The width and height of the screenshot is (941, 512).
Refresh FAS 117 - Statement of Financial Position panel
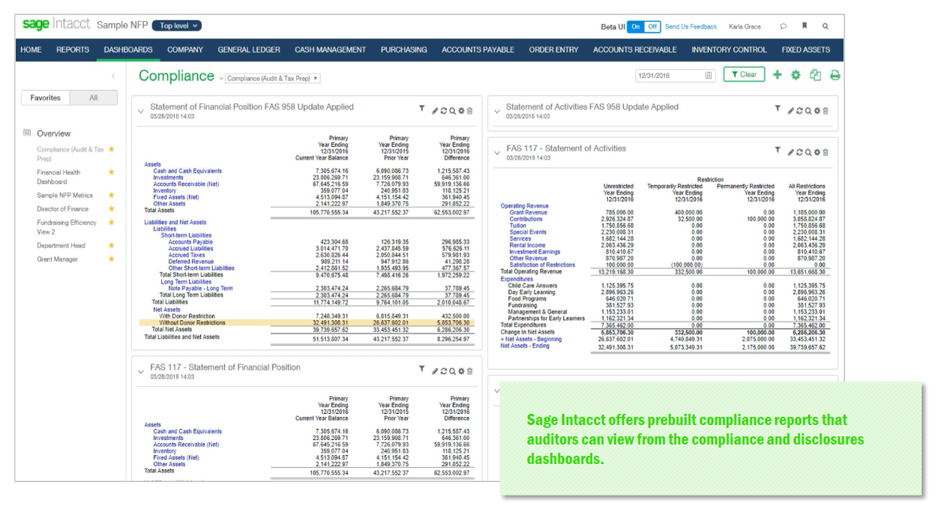444,371
